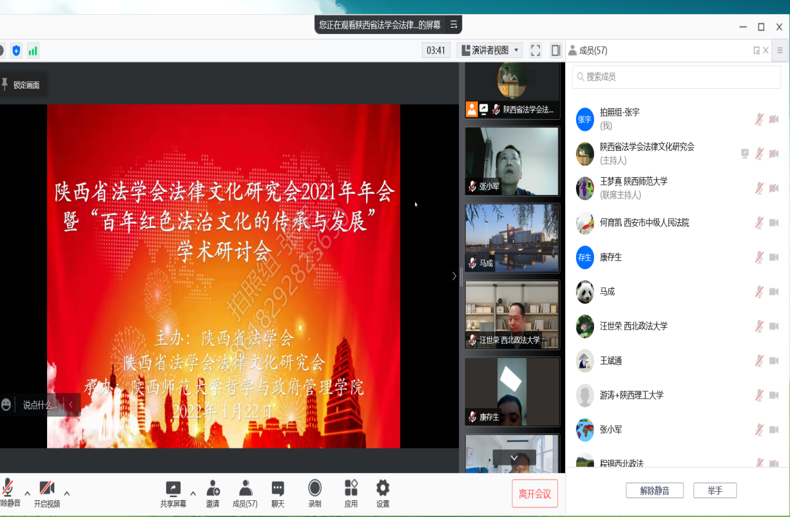Toggle the 成员(57) toolbar button
This screenshot has height=517, width=790.
click(245, 493)
